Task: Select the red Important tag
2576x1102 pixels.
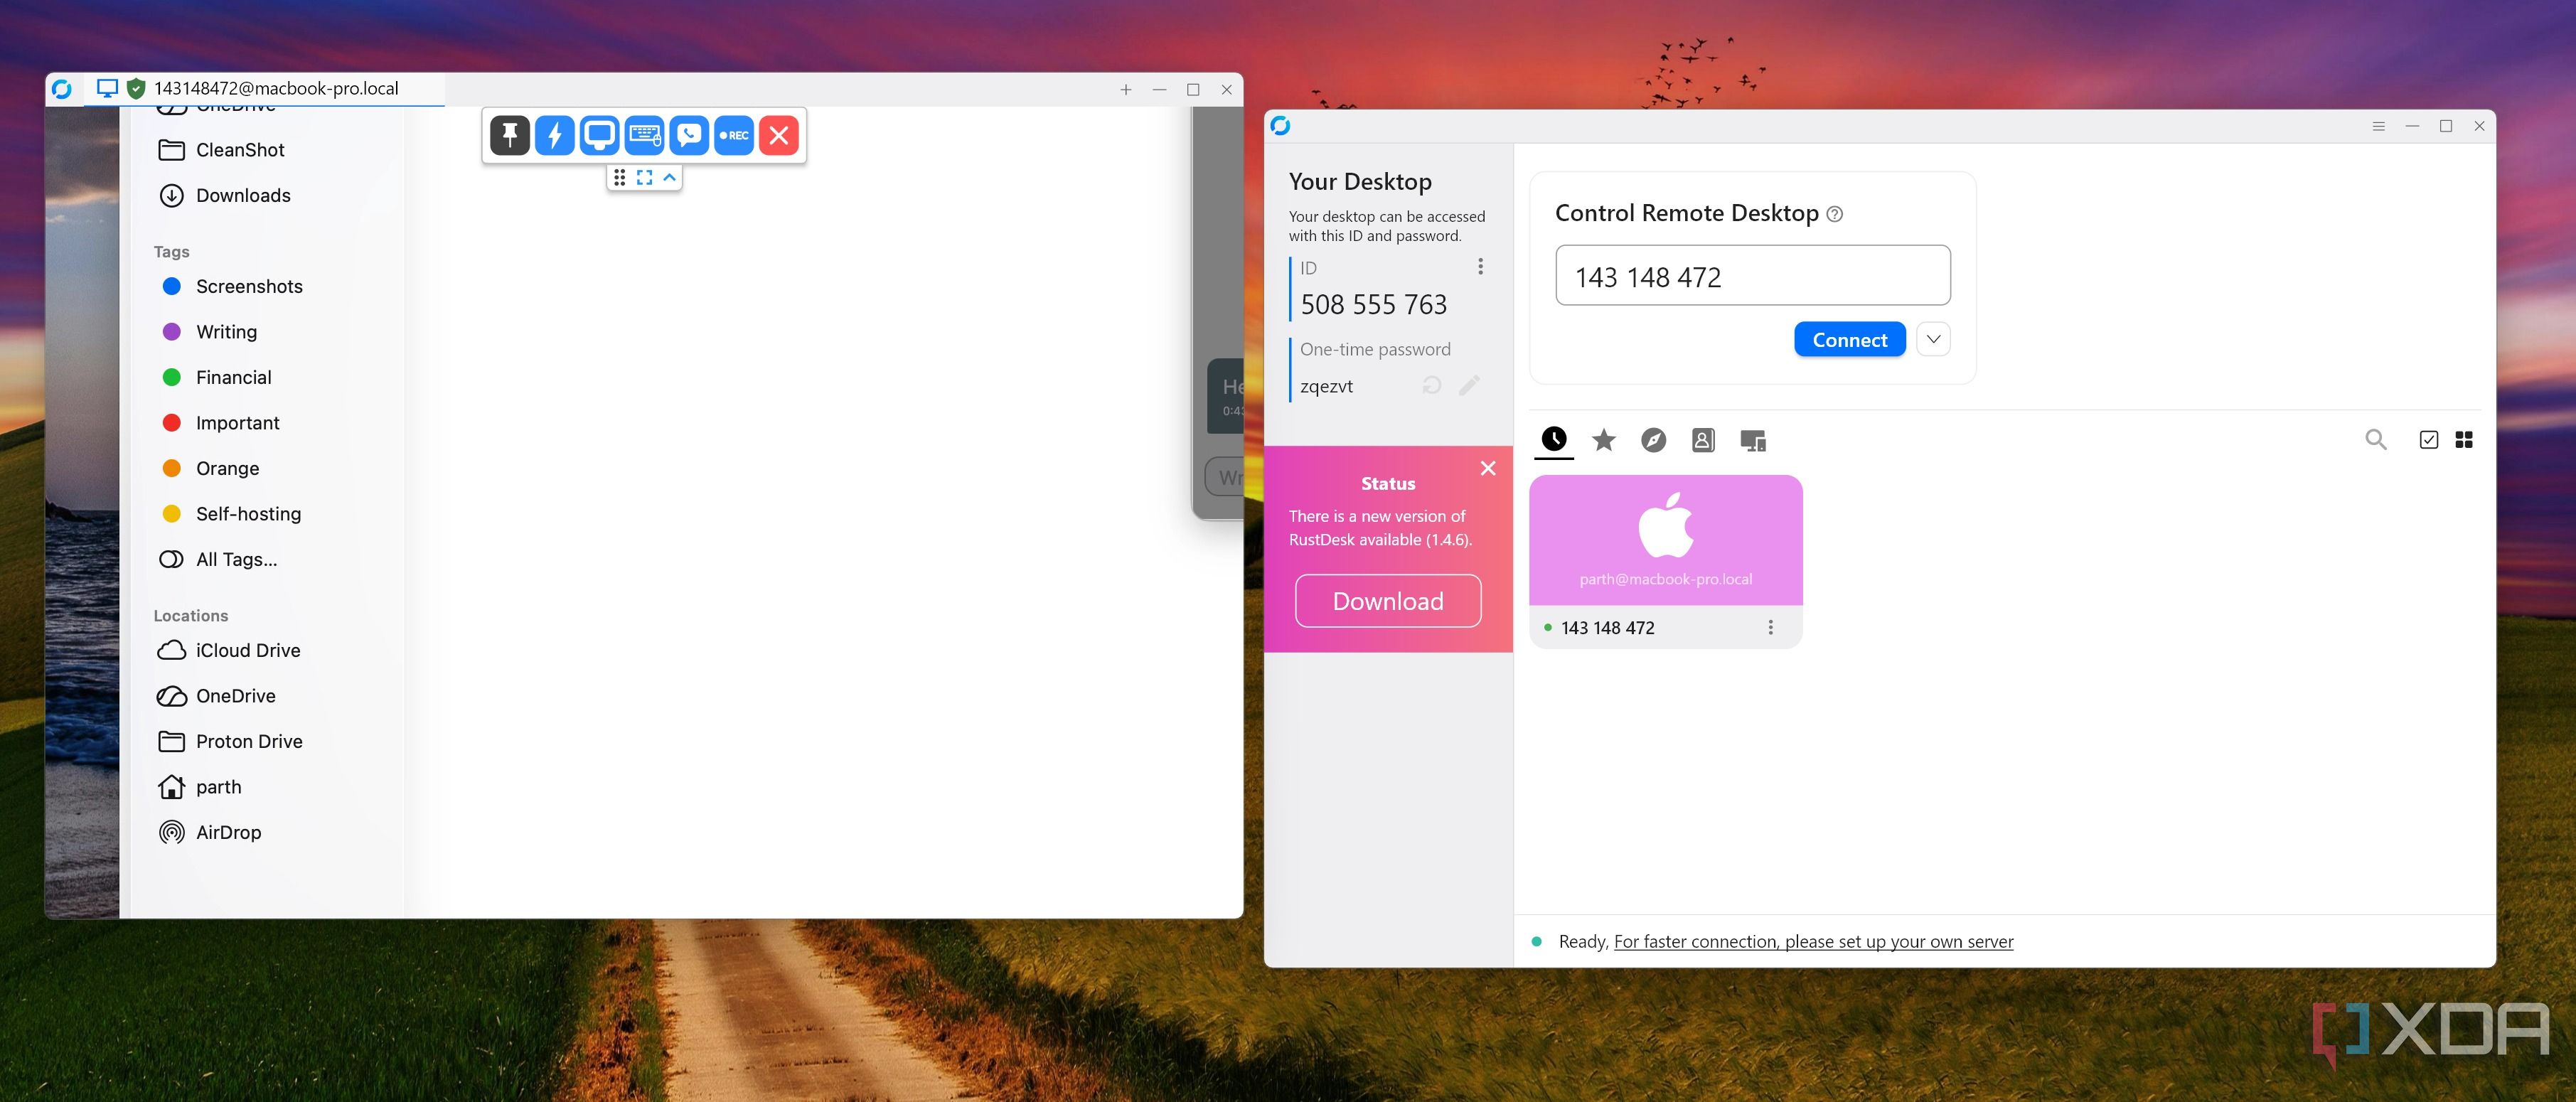Action: point(220,423)
